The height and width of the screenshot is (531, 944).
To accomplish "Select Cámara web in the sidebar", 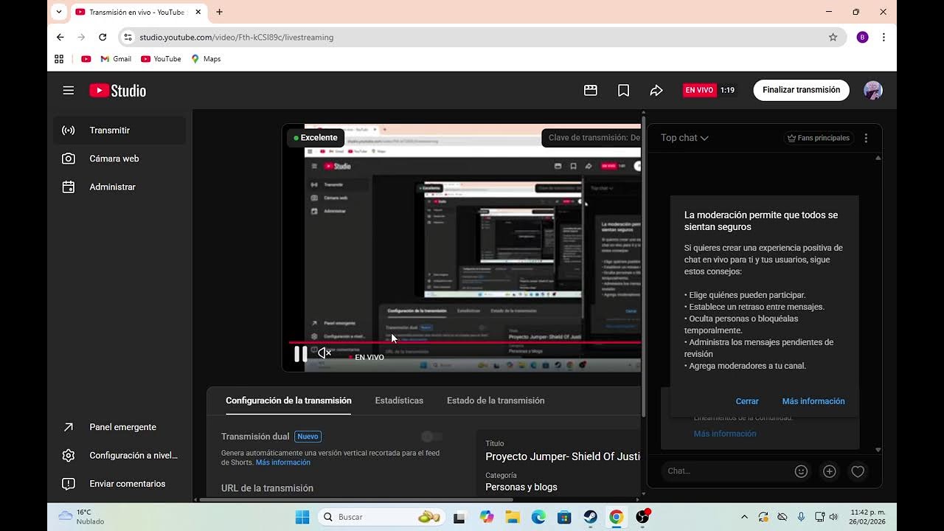I will [119, 159].
